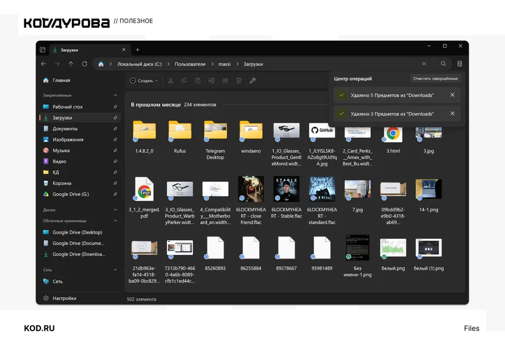Select the 7.jpg image
The image size is (505, 345).
358,195
